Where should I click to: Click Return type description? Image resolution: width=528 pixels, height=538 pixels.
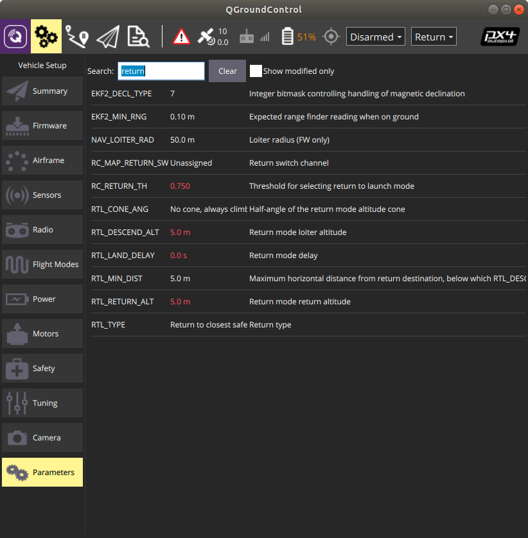coord(270,325)
